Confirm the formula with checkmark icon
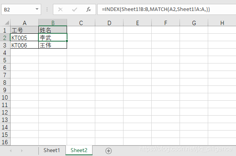236x156 pixels. point(74,9)
